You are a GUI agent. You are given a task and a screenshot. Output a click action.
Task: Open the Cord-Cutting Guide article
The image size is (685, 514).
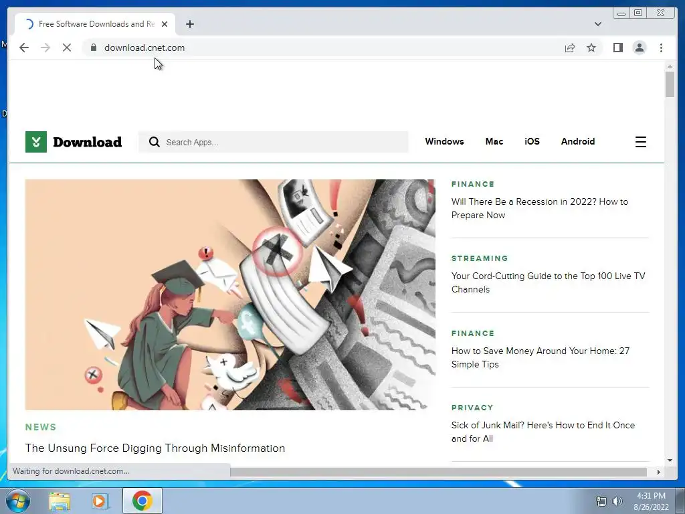(548, 282)
